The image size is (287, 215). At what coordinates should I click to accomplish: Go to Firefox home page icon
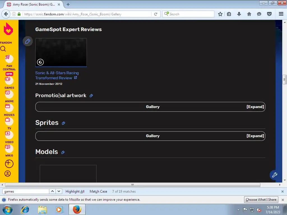click(x=249, y=14)
